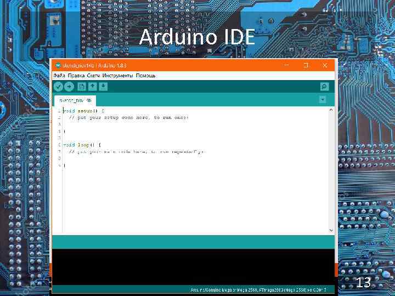395x296 pixels.
Task: Click the Verify checkmark button
Action: [x=59, y=87]
